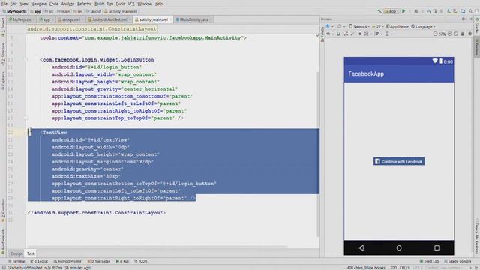Image resolution: width=480 pixels, height=270 pixels.
Task: Click CRLF line separator in status bar
Action: 404,268
